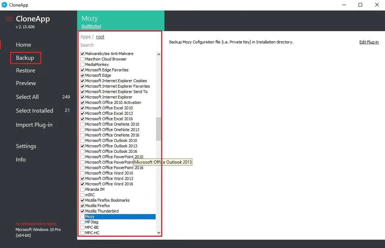Minimize the CloneApp window

tap(344, 5)
